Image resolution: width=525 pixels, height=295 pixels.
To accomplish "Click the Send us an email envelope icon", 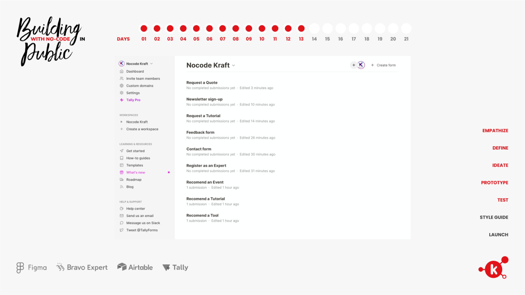I will (122, 216).
